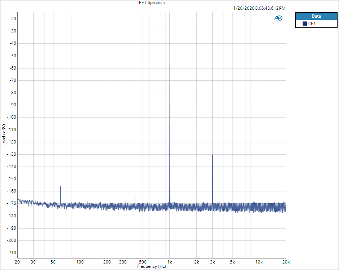Click the 3k frequency tick label
339x270 pixels.
[x=213, y=262]
